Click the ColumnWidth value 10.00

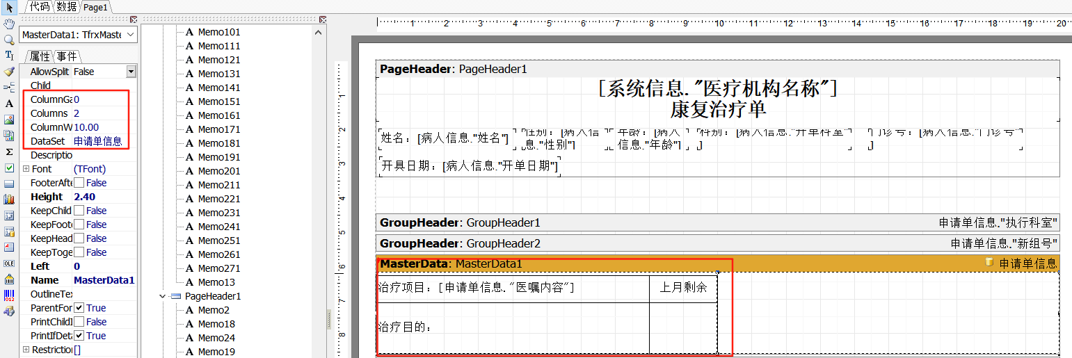point(104,127)
